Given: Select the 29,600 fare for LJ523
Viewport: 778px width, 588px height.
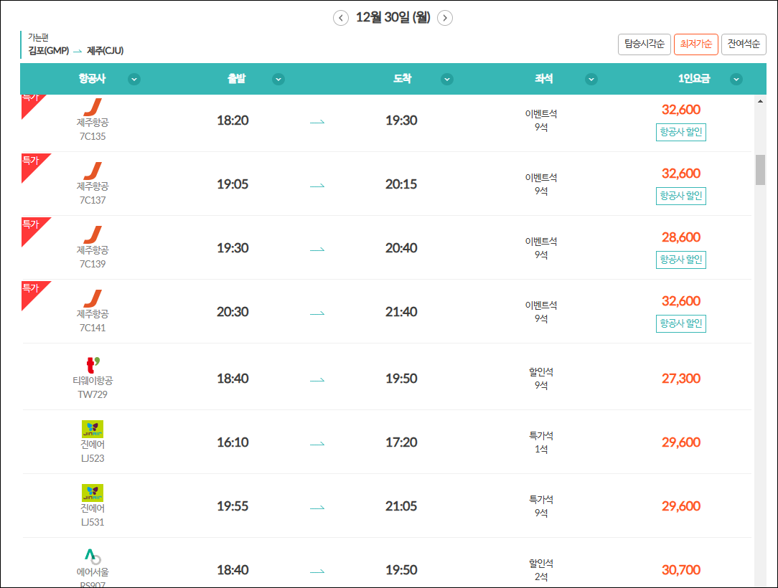Looking at the screenshot, I should [680, 442].
